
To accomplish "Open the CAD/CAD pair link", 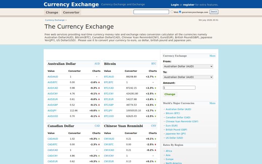I will click(x=53, y=150).
